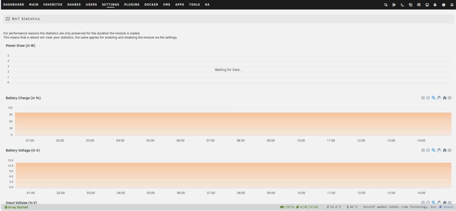
Task: Click the 53.8 °C temperature reading
Action: 334,207
